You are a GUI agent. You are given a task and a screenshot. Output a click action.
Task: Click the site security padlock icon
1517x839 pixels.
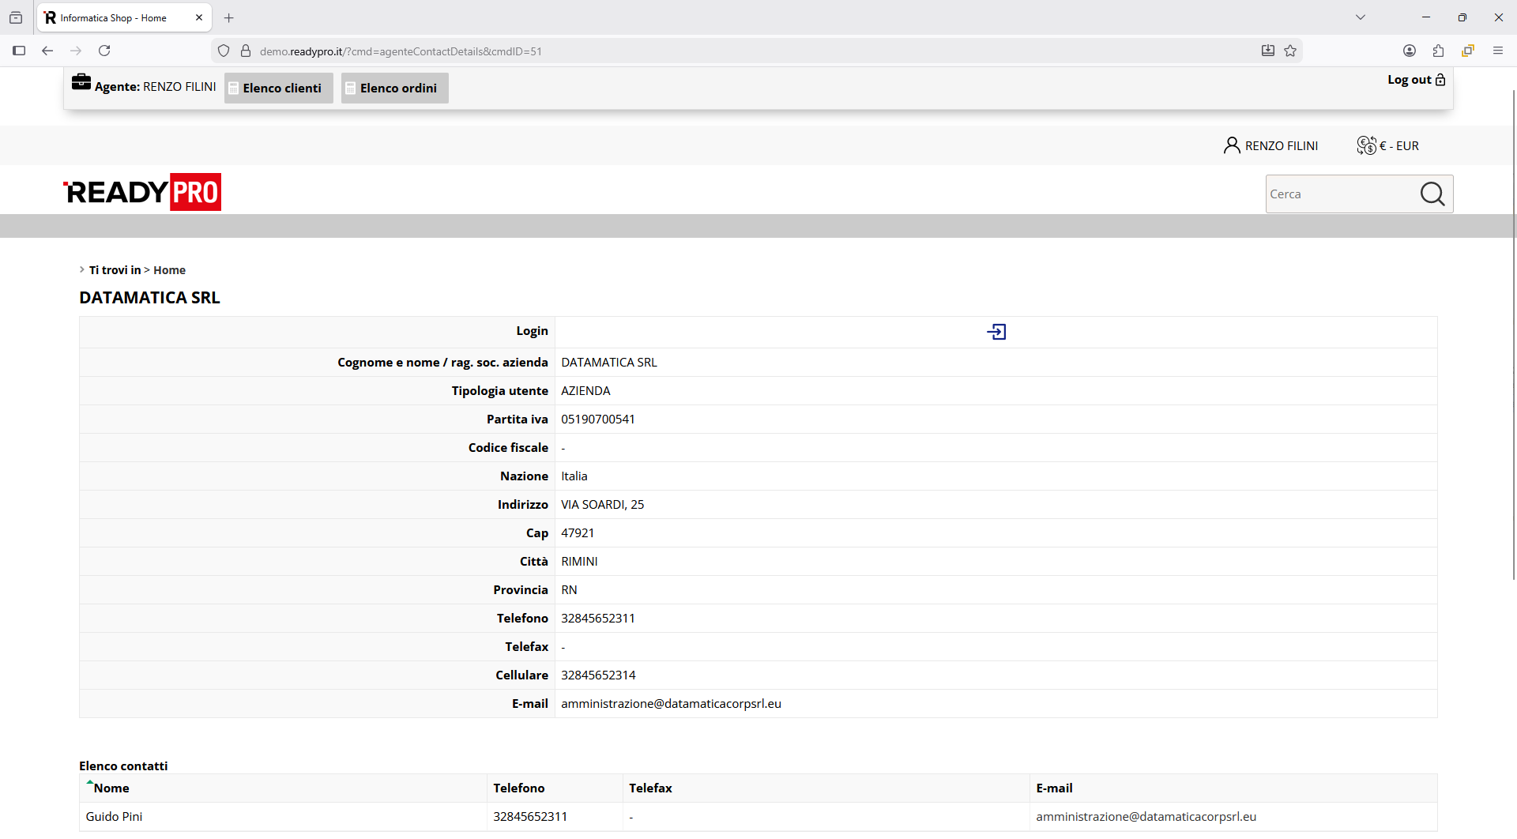[246, 51]
